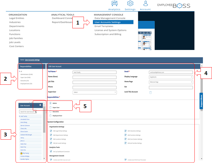Open Email Templates menu entry
This screenshot has height=163, width=212.
(104, 26)
